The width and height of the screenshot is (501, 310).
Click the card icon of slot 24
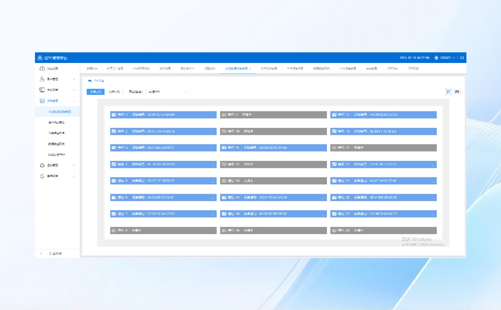(x=334, y=231)
